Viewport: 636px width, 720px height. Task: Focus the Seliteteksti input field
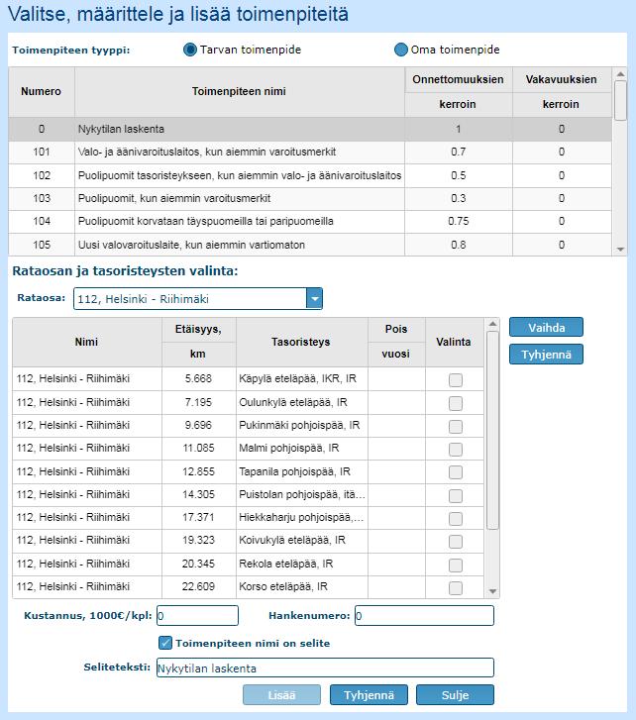[x=325, y=668]
